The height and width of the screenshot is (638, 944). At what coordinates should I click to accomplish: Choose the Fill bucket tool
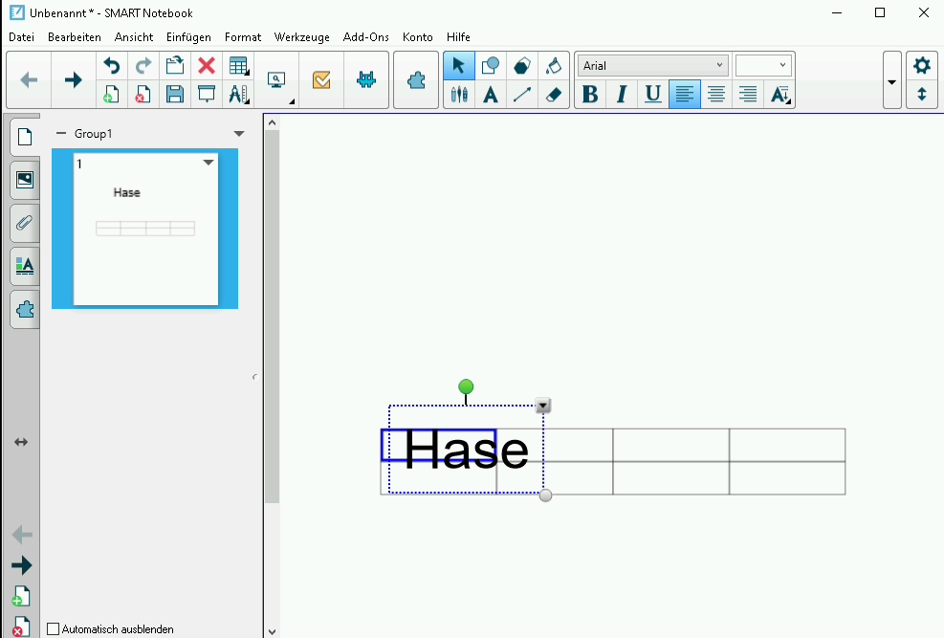pyautogui.click(x=553, y=66)
